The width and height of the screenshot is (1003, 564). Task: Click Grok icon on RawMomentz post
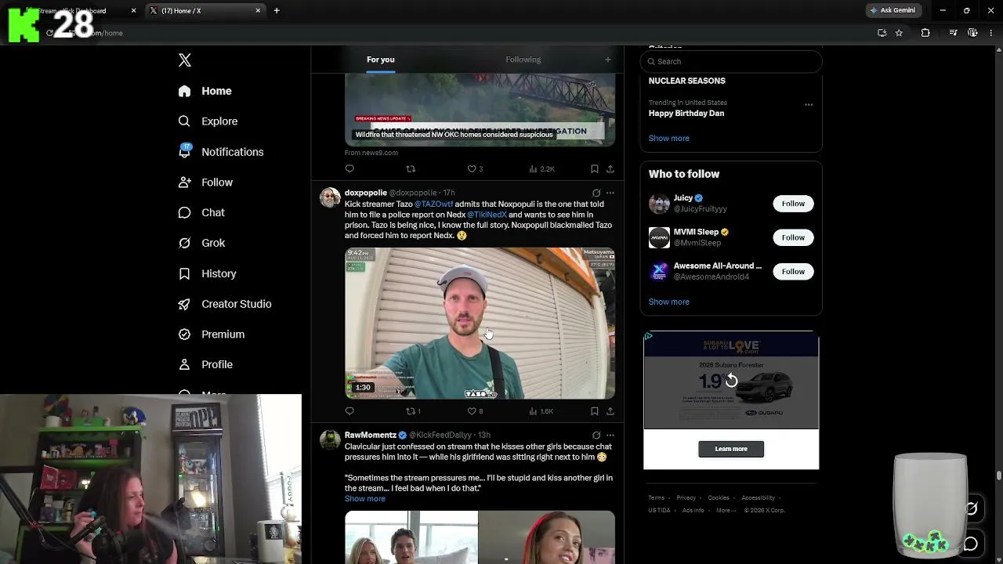tap(596, 435)
